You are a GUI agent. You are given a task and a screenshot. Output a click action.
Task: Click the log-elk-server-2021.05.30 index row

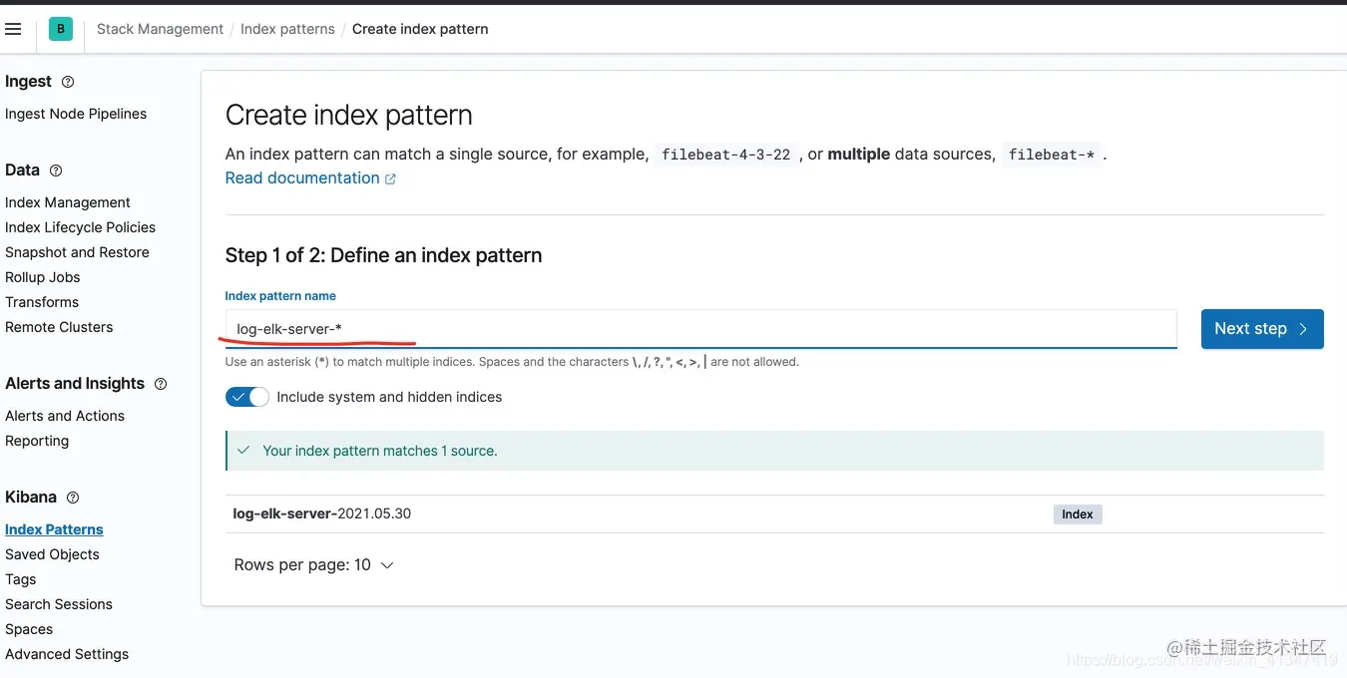774,514
